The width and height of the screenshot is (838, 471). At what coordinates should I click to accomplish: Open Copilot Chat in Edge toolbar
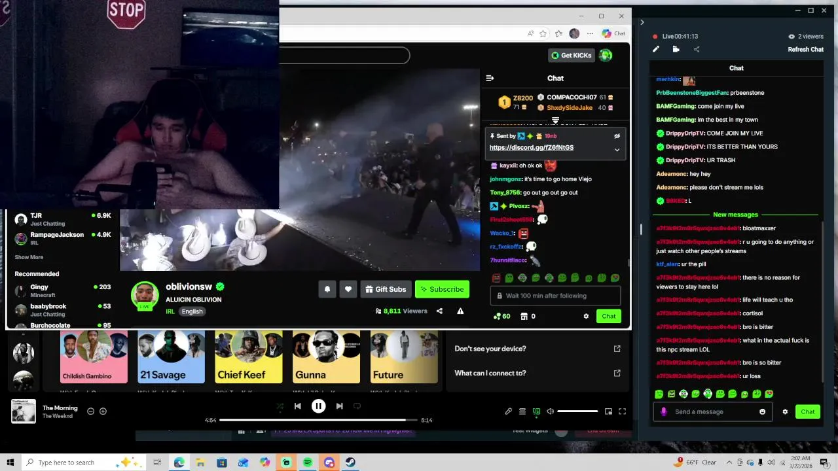(614, 33)
